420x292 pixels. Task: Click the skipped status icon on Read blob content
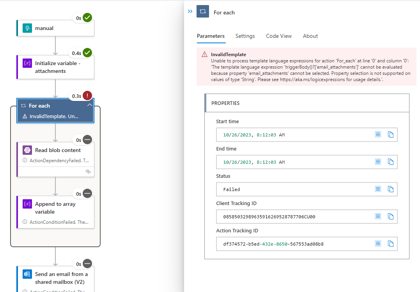coord(87,139)
